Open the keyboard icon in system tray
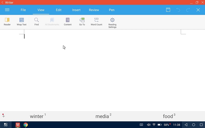 coord(141,125)
